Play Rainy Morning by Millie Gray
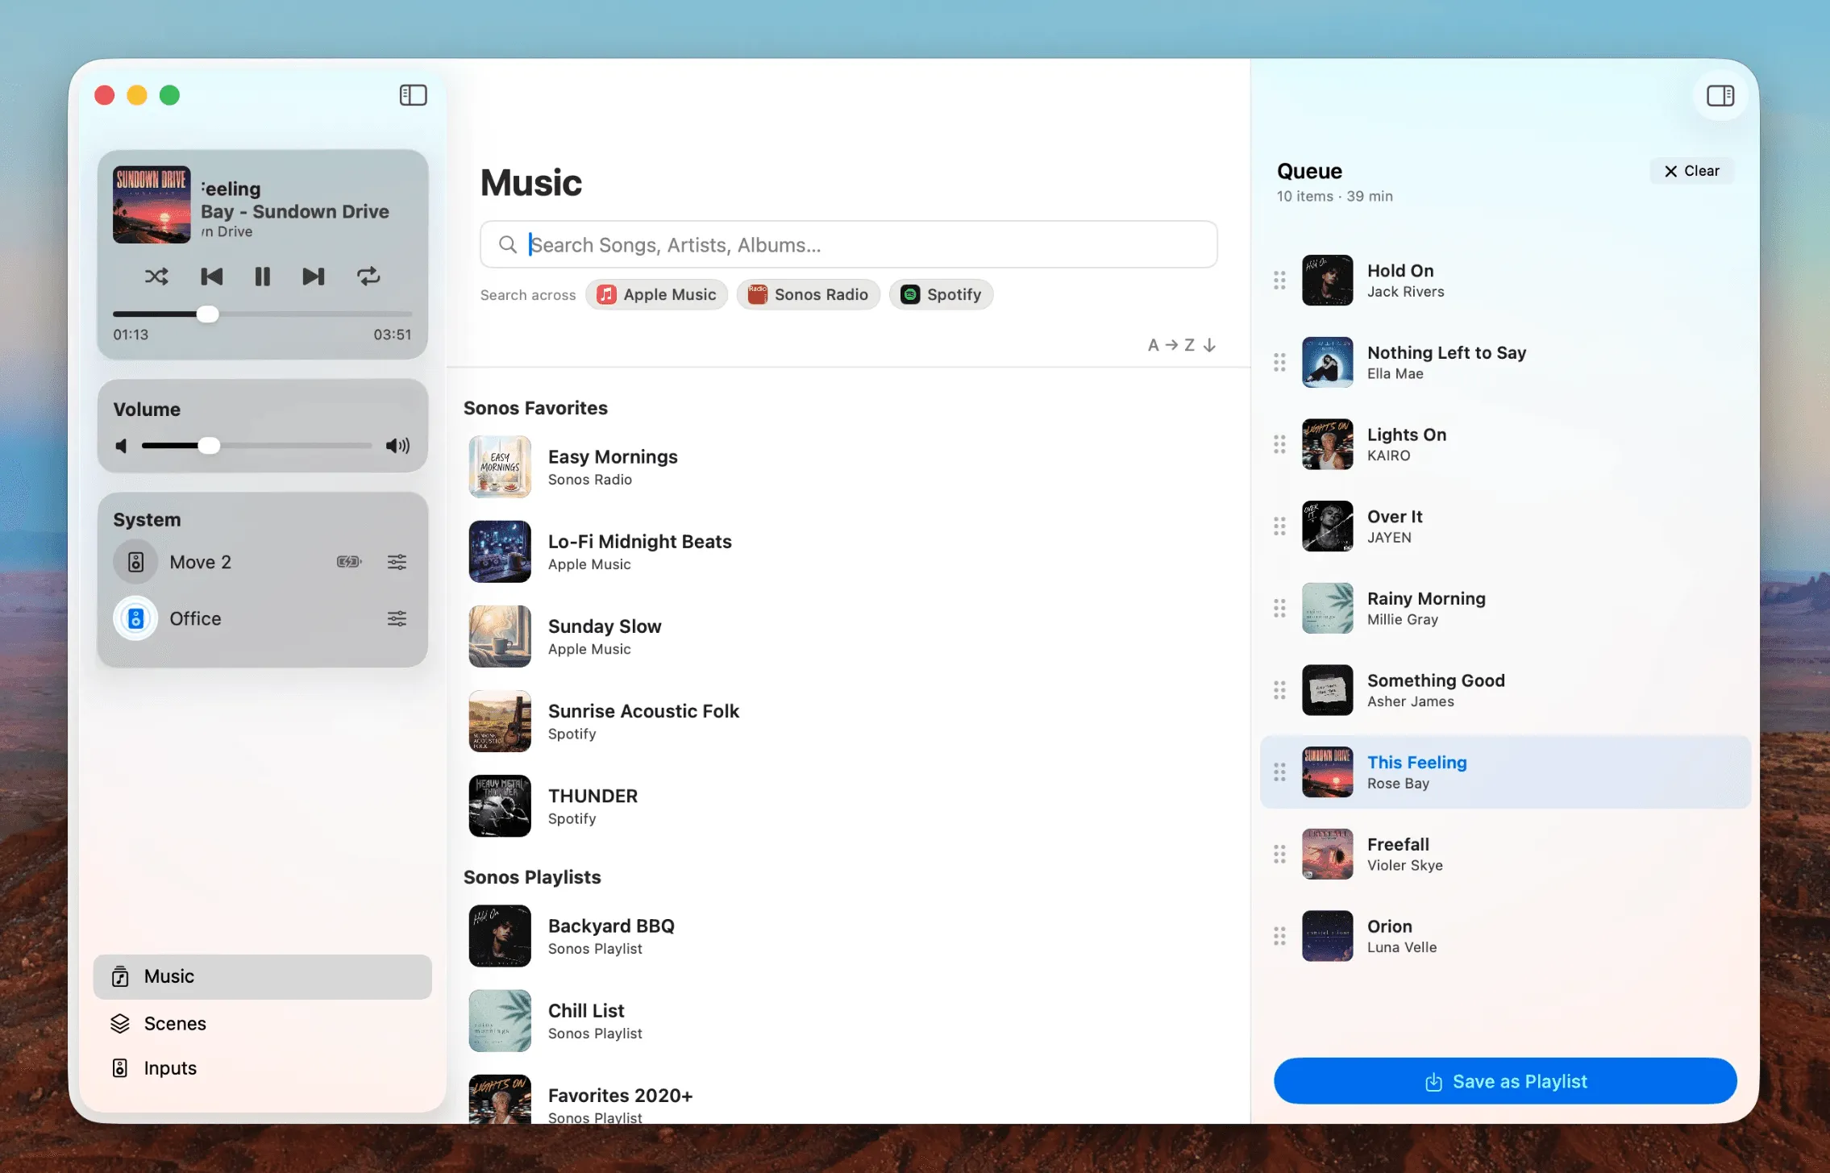The width and height of the screenshot is (1830, 1173). [x=1505, y=609]
